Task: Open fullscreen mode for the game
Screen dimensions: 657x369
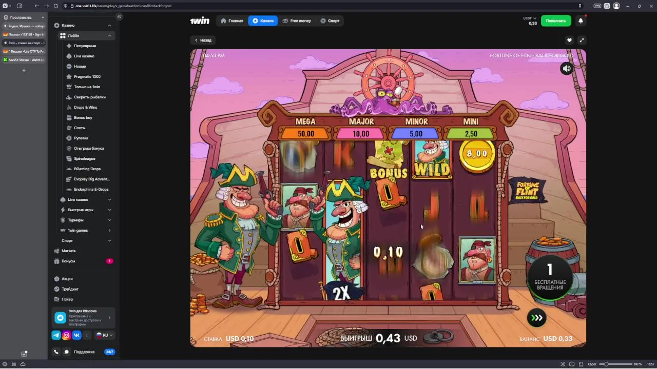Action: coord(582,40)
